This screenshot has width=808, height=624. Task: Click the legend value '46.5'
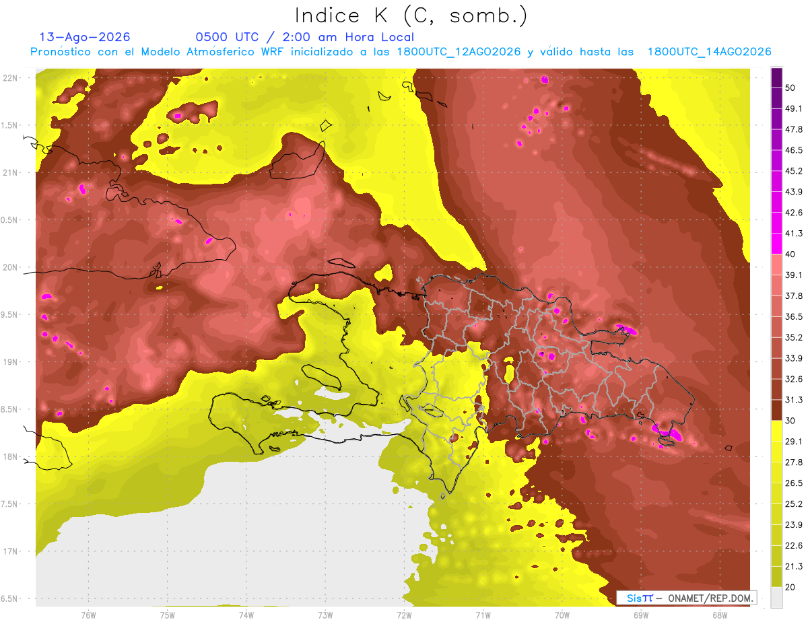pos(793,150)
